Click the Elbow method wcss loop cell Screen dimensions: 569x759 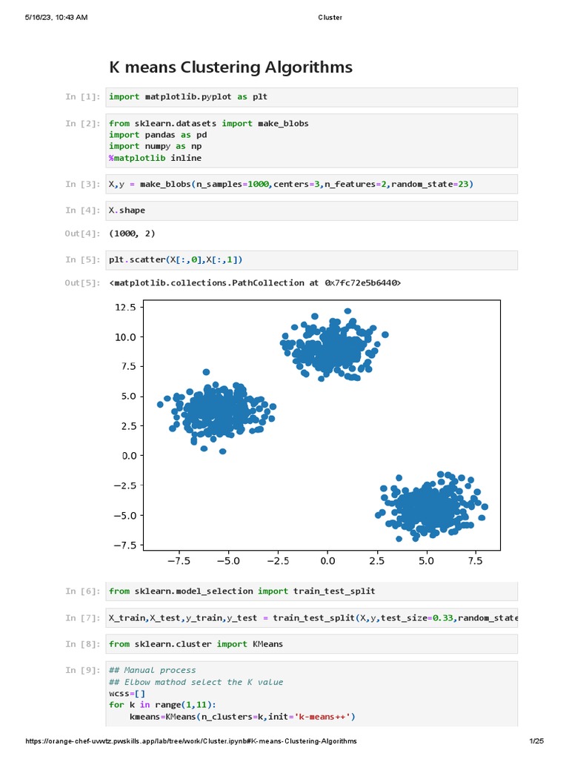[312, 694]
